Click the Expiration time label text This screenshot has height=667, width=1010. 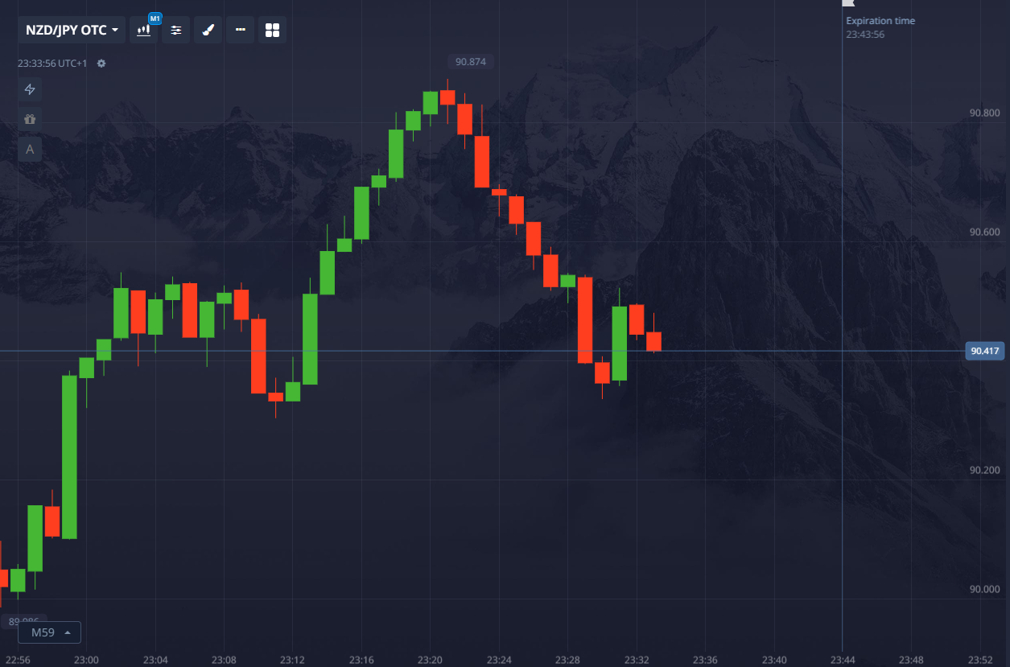(x=880, y=21)
